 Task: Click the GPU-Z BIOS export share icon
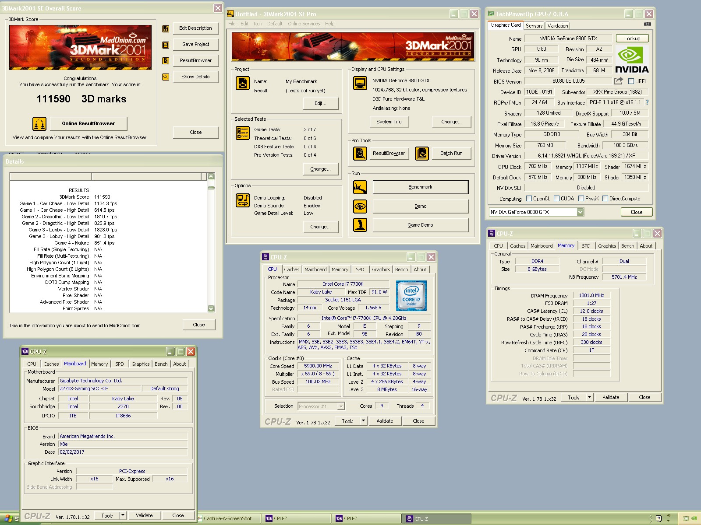coord(618,81)
